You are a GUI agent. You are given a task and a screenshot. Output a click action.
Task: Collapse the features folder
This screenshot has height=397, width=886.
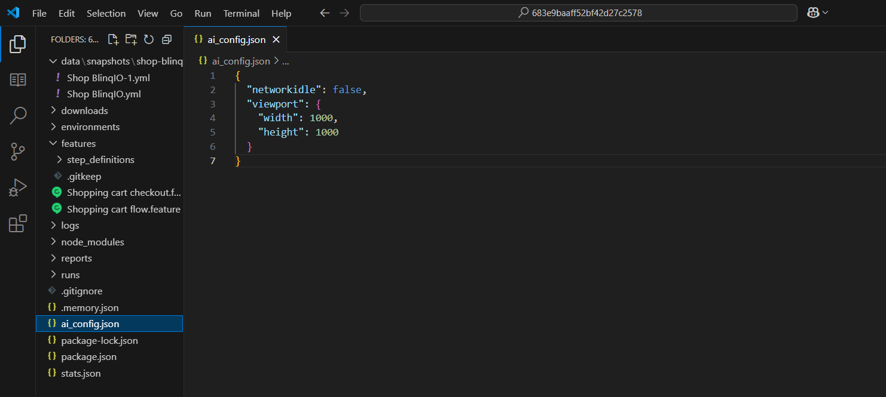[x=78, y=143]
